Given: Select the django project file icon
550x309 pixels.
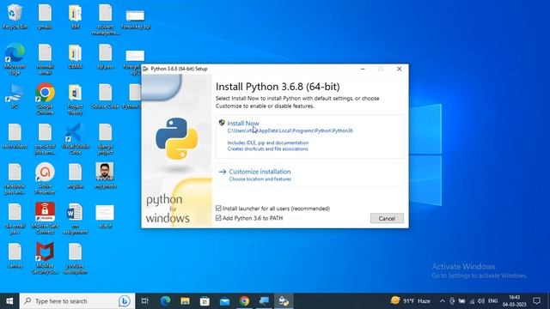Looking at the screenshot, I should point(105,139).
